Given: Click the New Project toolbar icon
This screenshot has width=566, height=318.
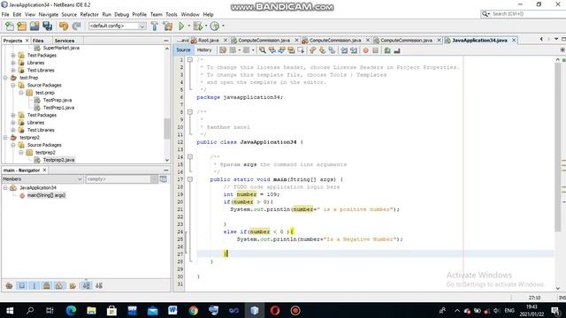Looking at the screenshot, I should [22, 26].
